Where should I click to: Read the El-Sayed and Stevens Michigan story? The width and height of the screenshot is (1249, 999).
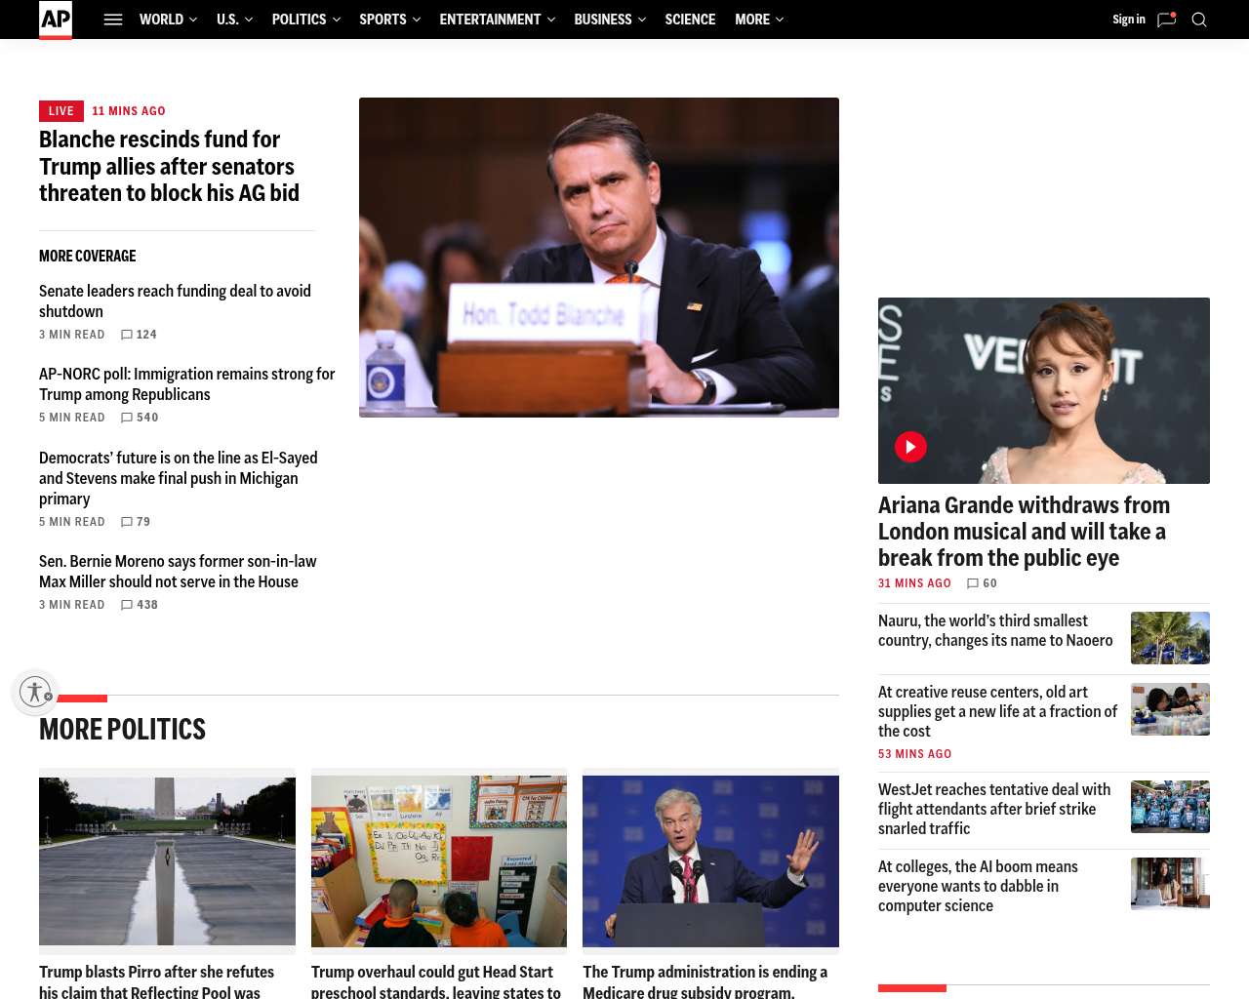tap(178, 478)
